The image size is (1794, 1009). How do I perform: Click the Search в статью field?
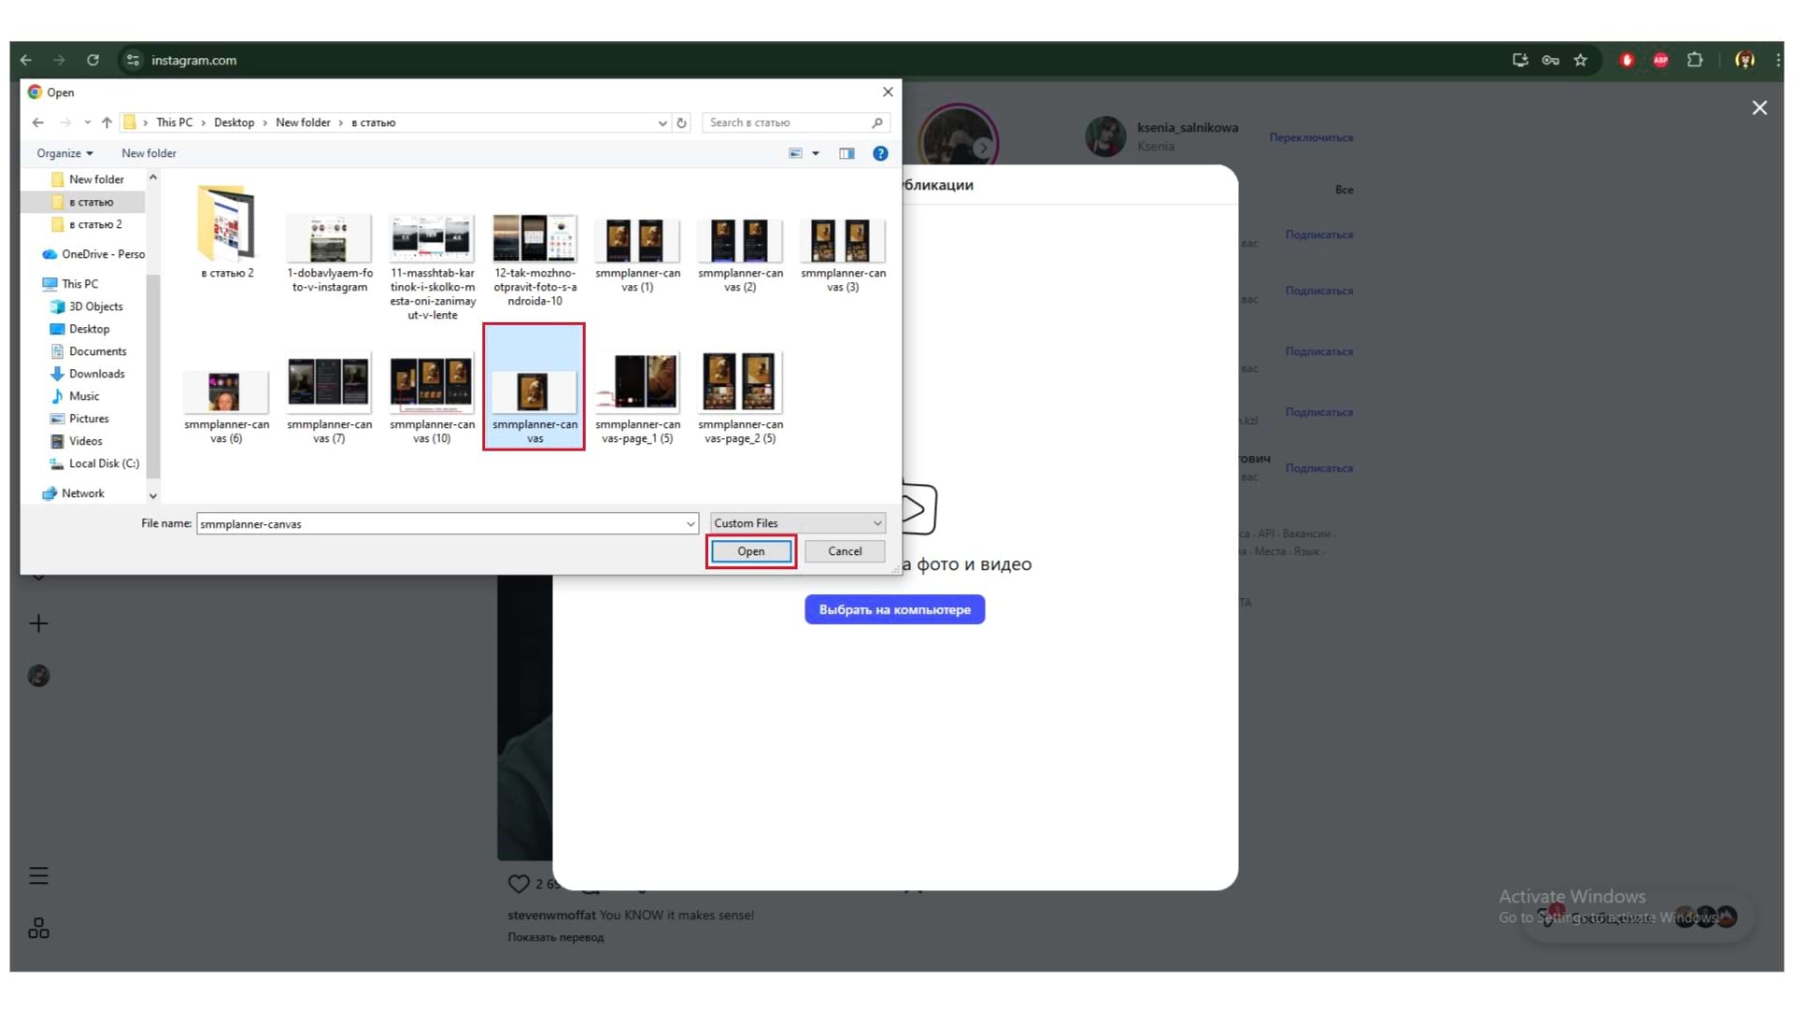[787, 122]
